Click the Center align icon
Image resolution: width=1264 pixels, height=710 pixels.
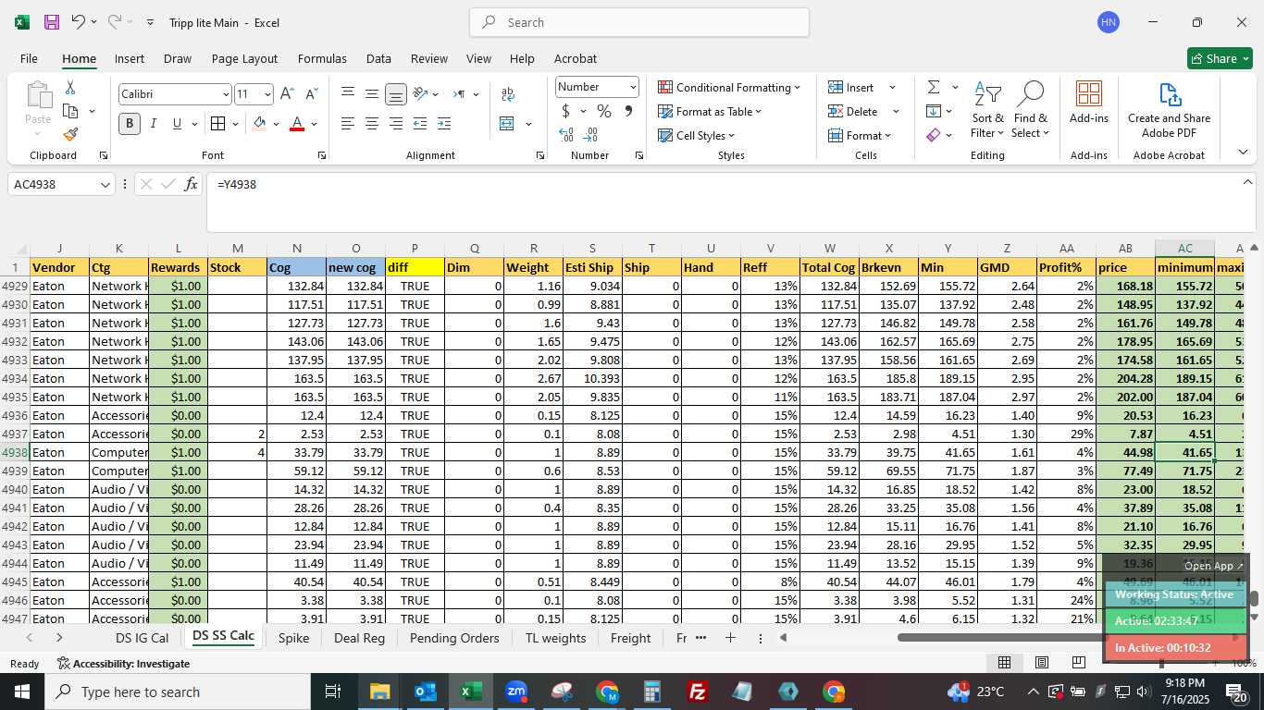coord(372,124)
